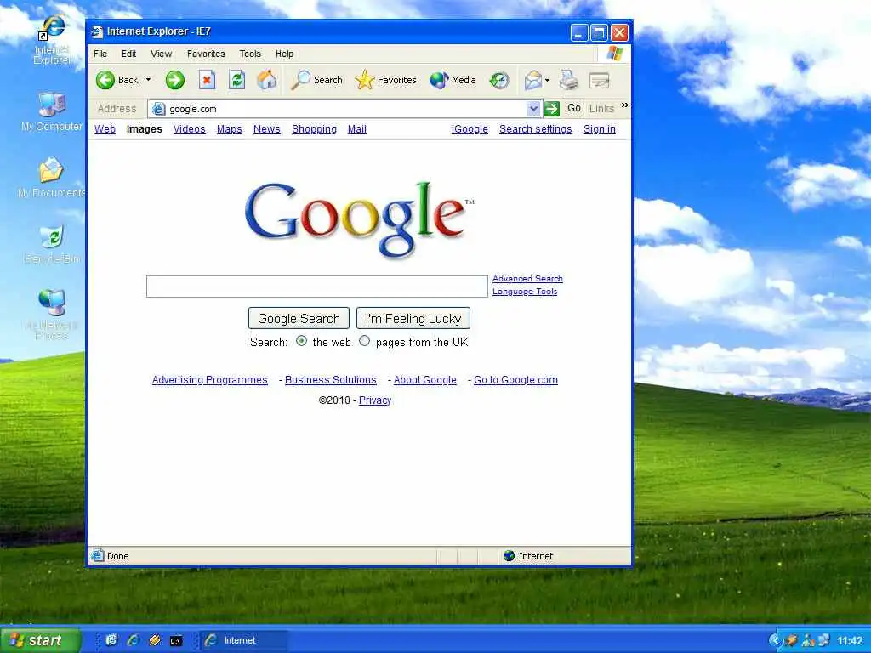The image size is (871, 653).
Task: Click the page icon in the address bar
Action: [x=158, y=109]
